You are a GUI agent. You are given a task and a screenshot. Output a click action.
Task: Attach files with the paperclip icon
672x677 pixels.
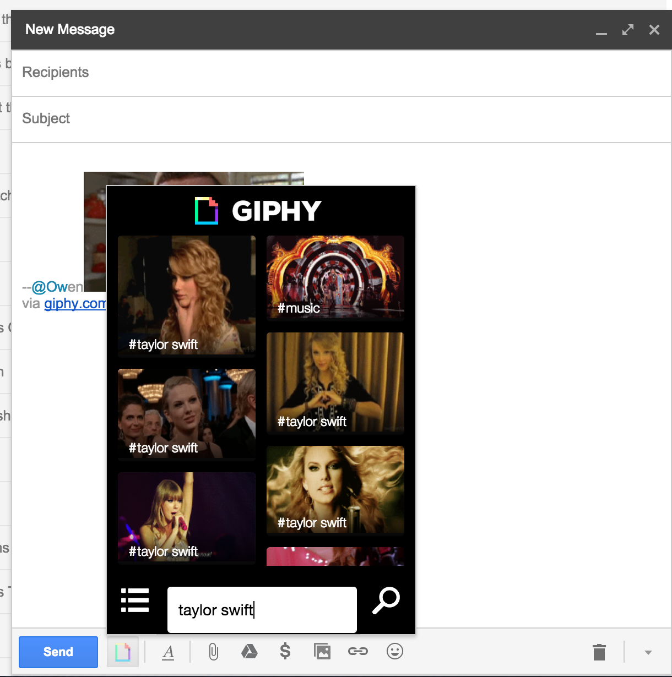point(213,652)
